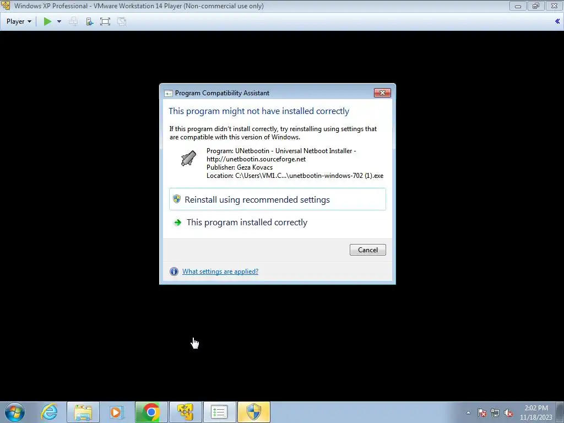Screen dimensions: 564x423
Task: Click the VMware Player title bar icon
Action: tap(6, 6)
